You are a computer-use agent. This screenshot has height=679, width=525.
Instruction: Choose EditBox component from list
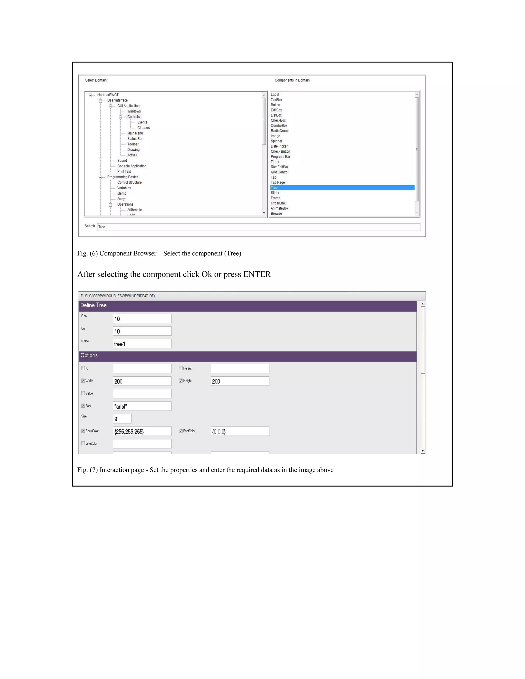click(x=342, y=110)
